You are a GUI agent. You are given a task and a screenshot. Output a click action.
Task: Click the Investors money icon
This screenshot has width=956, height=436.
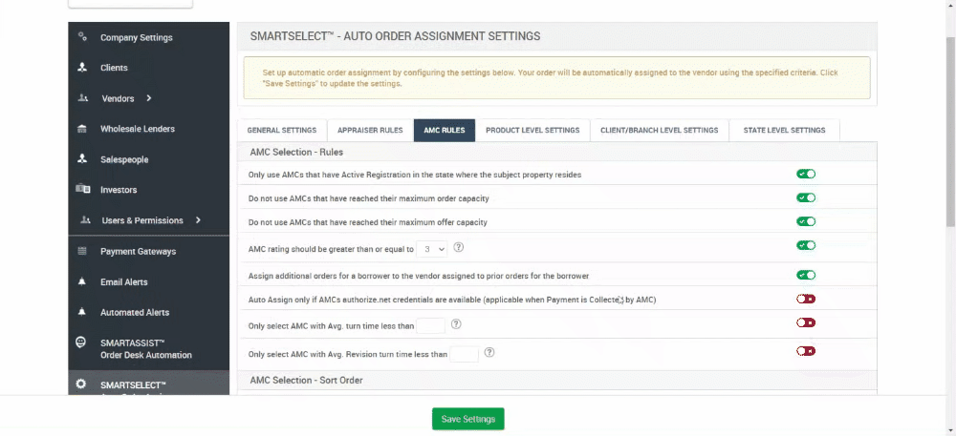pyautogui.click(x=82, y=189)
